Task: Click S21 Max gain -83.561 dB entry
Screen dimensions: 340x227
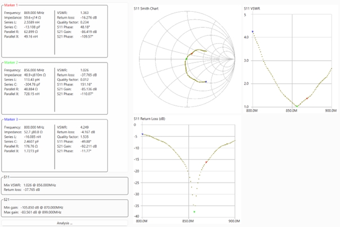Action: click(33, 212)
